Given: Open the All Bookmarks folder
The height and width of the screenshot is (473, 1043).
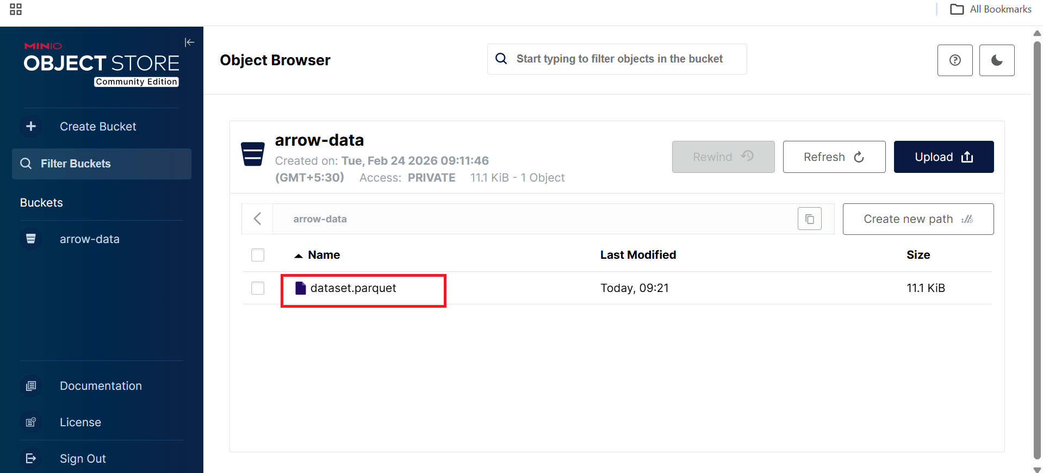Looking at the screenshot, I should click(x=990, y=9).
